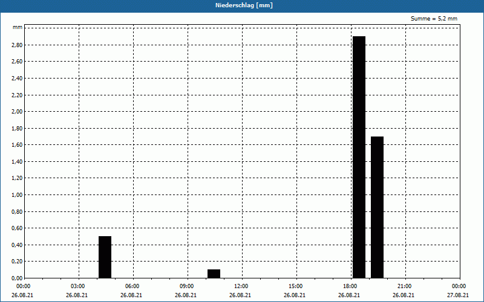484x302 pixels.
Task: Click the 27.08.21 date label
Action: pyautogui.click(x=458, y=295)
